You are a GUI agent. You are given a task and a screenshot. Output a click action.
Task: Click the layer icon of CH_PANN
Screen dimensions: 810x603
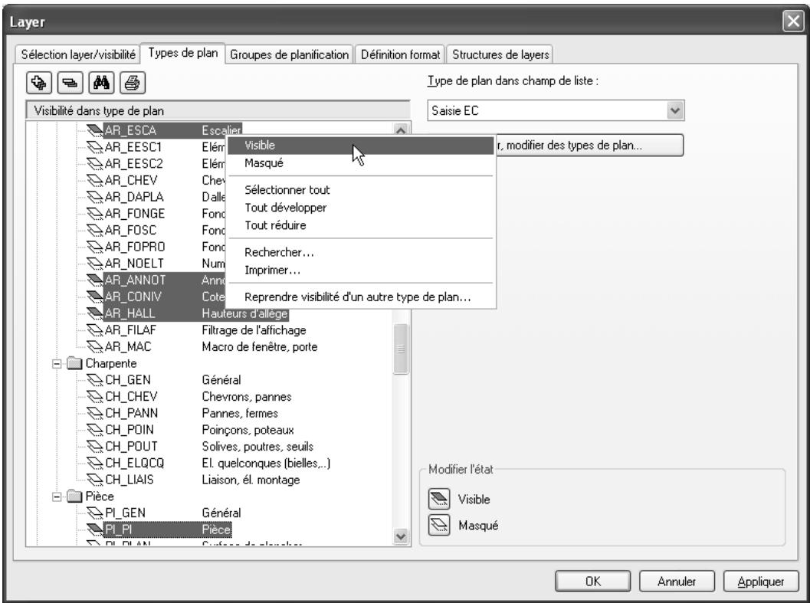click(x=94, y=413)
